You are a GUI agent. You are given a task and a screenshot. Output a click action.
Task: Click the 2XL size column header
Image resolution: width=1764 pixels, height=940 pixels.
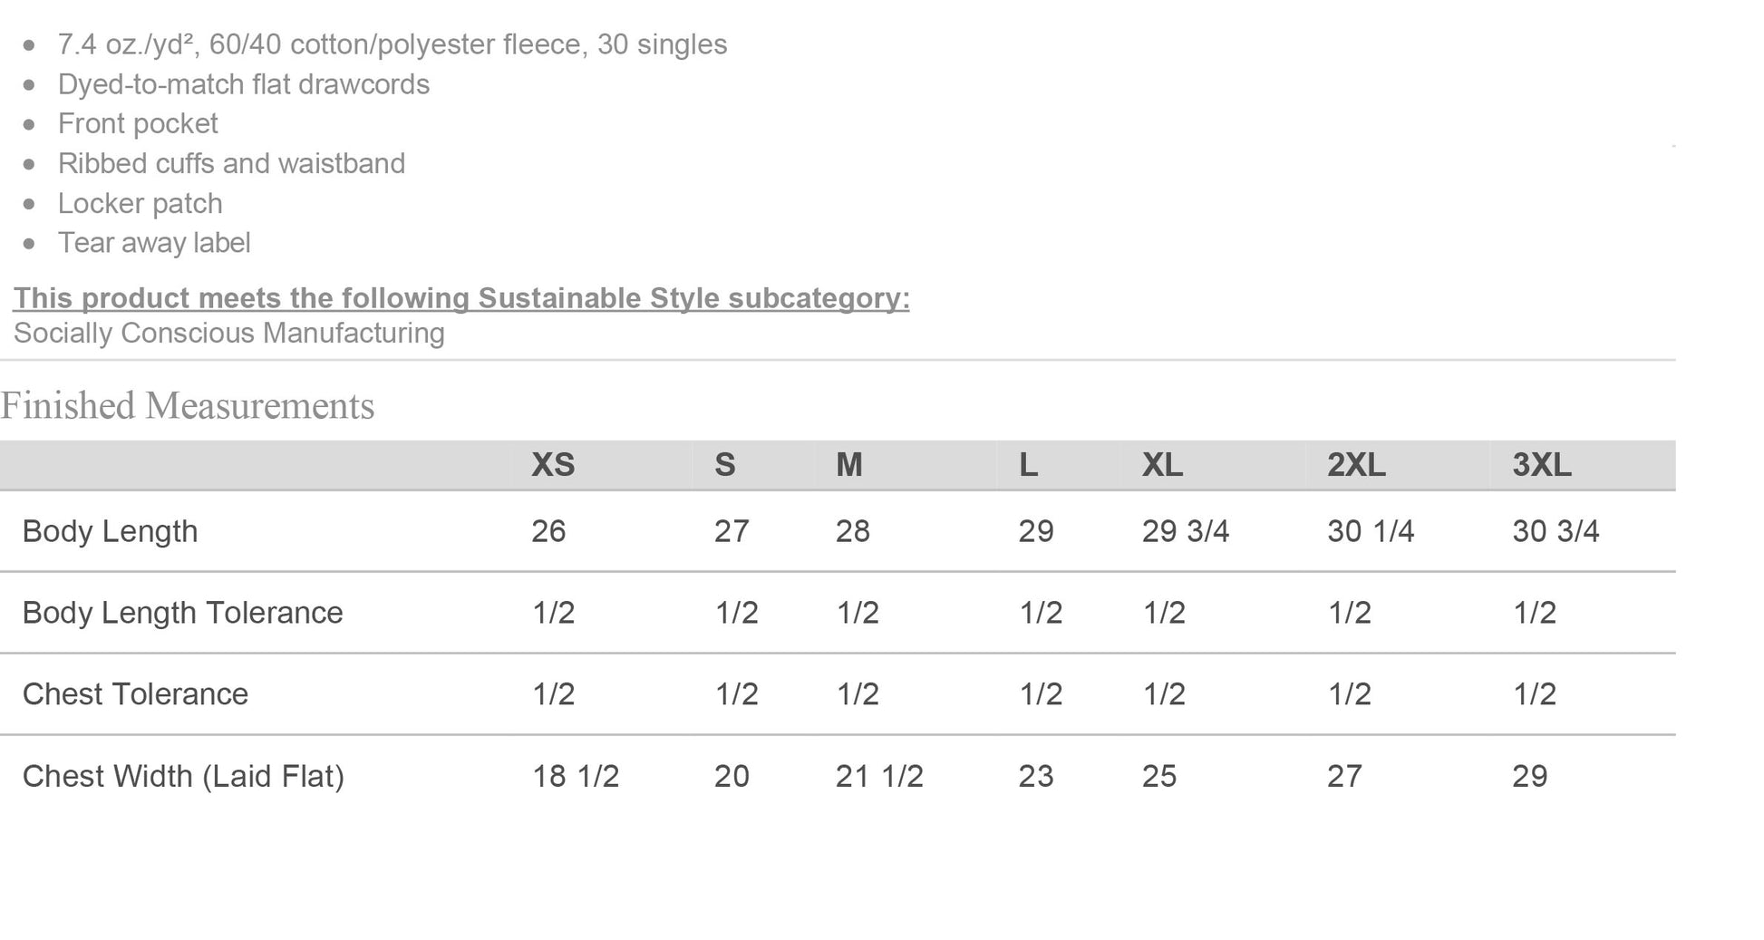point(1356,465)
